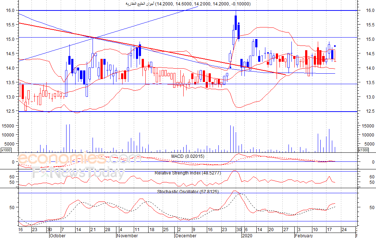Select the Stochastic Oscillator (57.8125) label
Viewport: 376px width, 238px height.
tap(188, 191)
